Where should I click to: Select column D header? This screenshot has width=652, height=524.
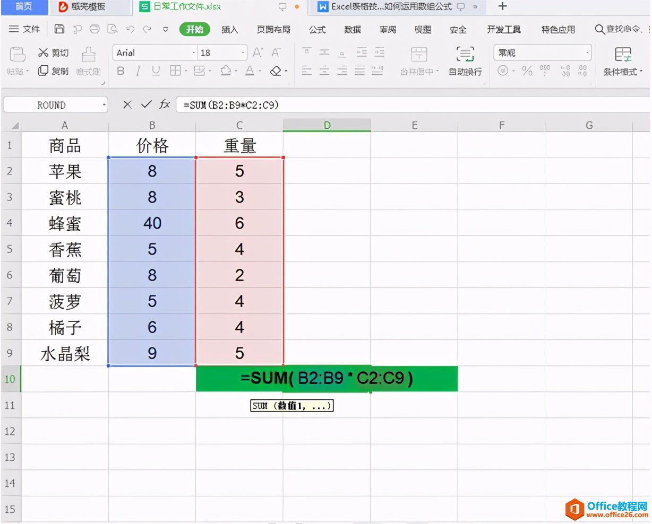pyautogui.click(x=327, y=125)
